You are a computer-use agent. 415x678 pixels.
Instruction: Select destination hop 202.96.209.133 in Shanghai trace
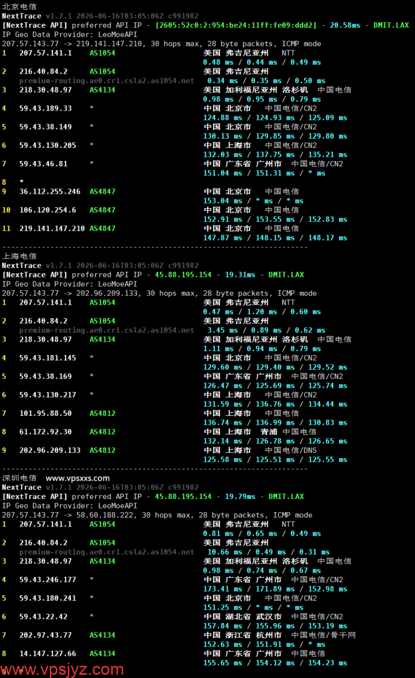click(50, 450)
